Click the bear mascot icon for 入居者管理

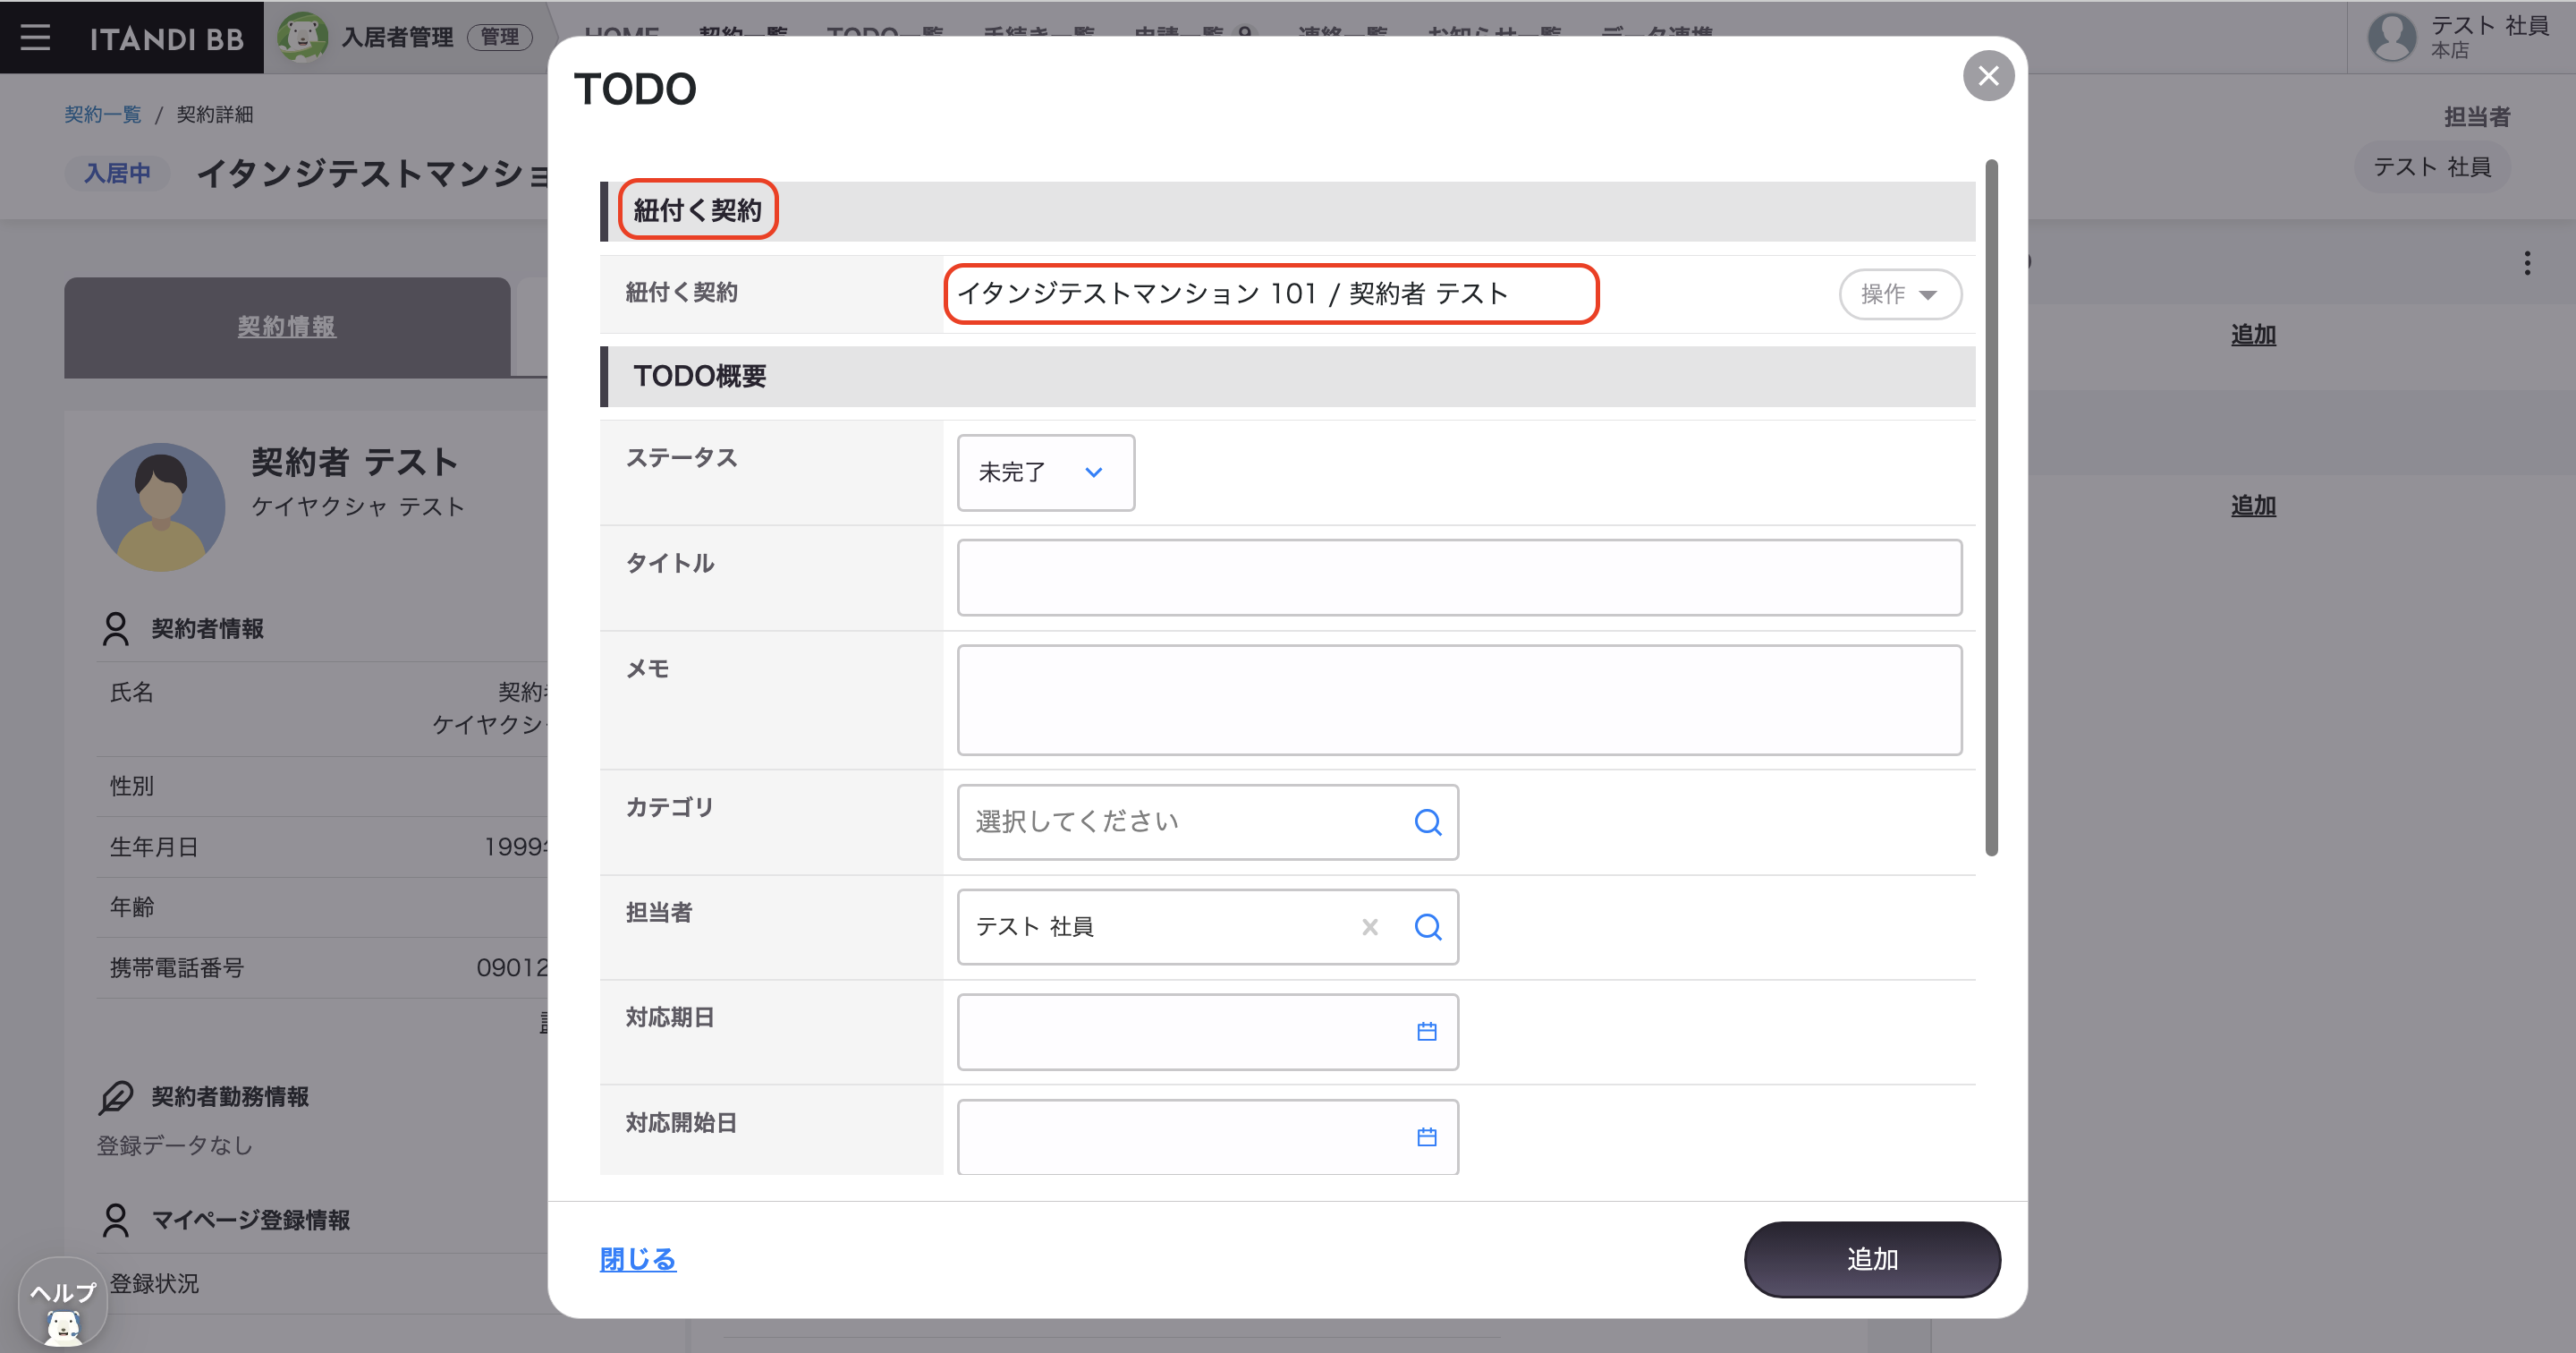pyautogui.click(x=302, y=37)
